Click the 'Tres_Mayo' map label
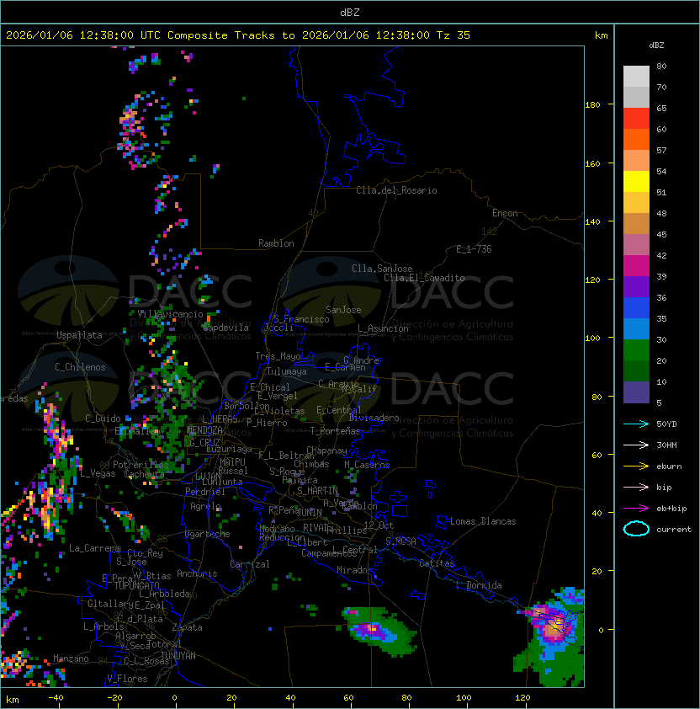Viewport: 700px width, 709px height. coord(278,356)
